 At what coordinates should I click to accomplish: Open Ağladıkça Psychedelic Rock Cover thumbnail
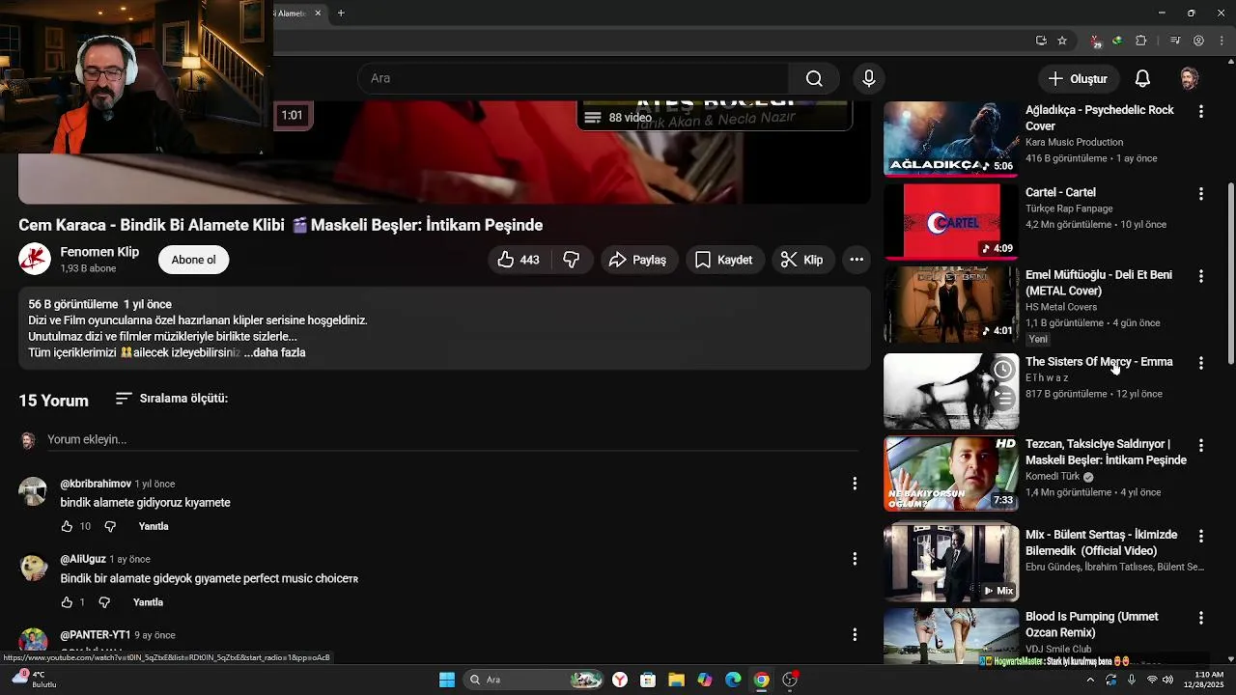(x=951, y=139)
